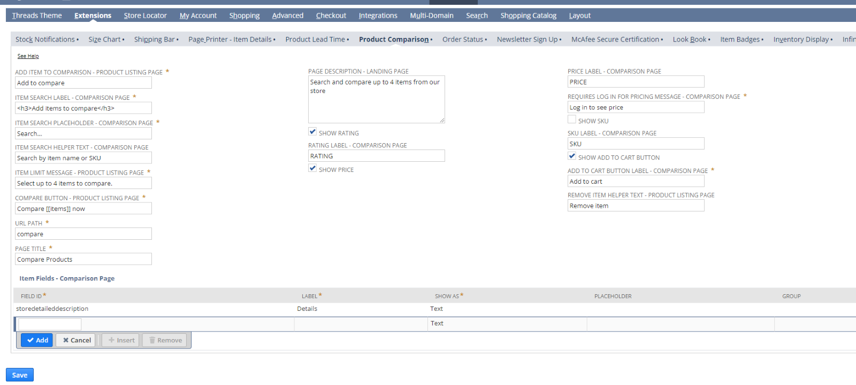Image resolution: width=856 pixels, height=385 pixels.
Task: Uncheck the Show Price checkbox
Action: tap(312, 168)
